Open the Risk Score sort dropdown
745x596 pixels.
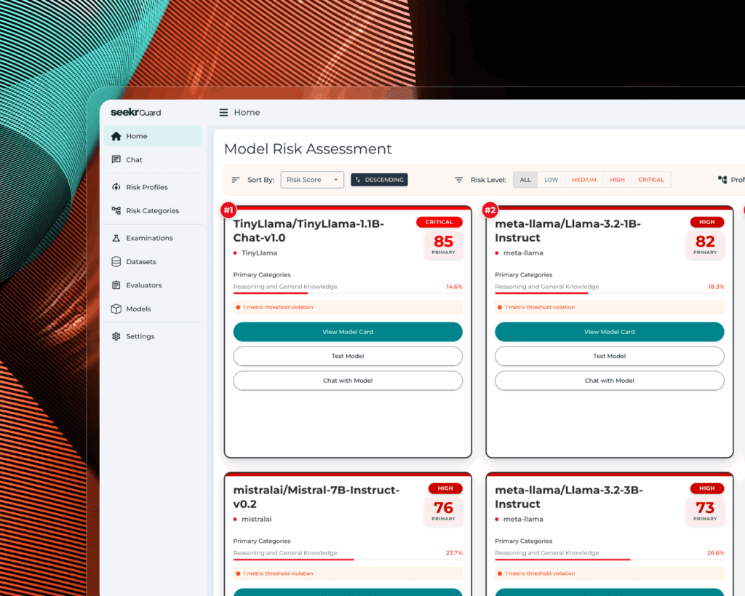coord(312,179)
